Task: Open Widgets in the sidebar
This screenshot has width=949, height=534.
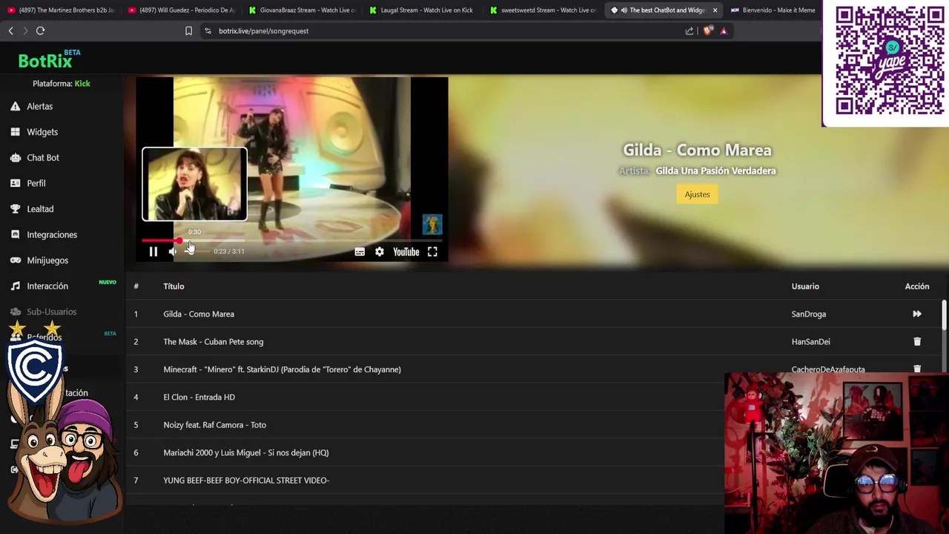Action: pos(42,132)
